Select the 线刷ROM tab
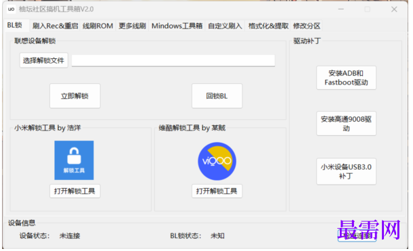 pyautogui.click(x=97, y=26)
